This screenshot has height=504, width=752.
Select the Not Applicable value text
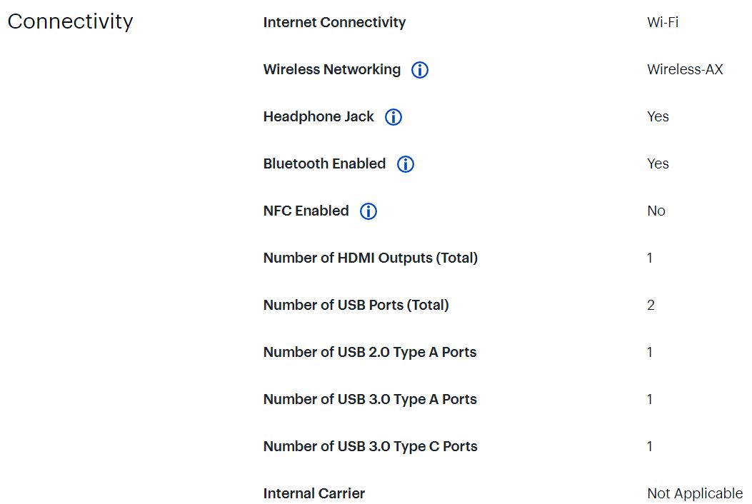tap(695, 493)
